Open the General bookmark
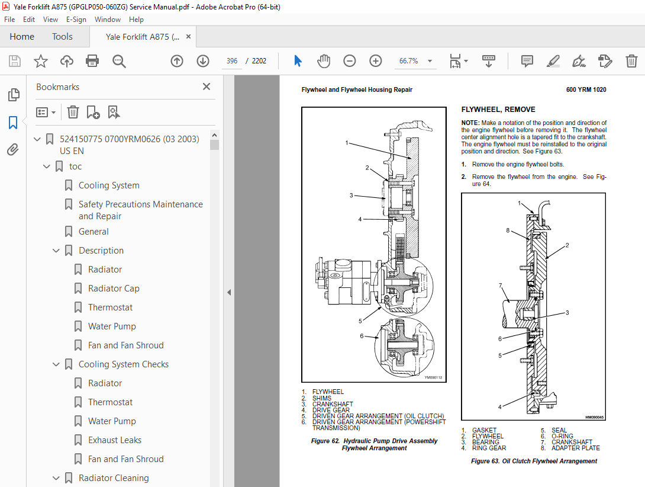Viewport: 645px width, 487px height. (x=93, y=232)
